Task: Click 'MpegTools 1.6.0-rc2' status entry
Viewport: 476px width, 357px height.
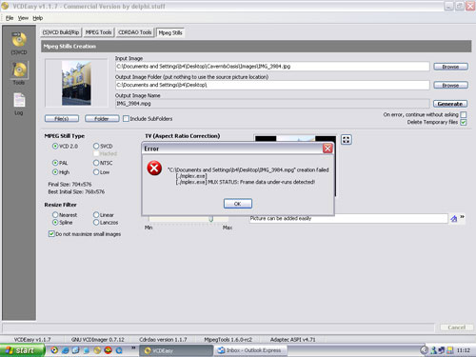Action: tap(228, 340)
